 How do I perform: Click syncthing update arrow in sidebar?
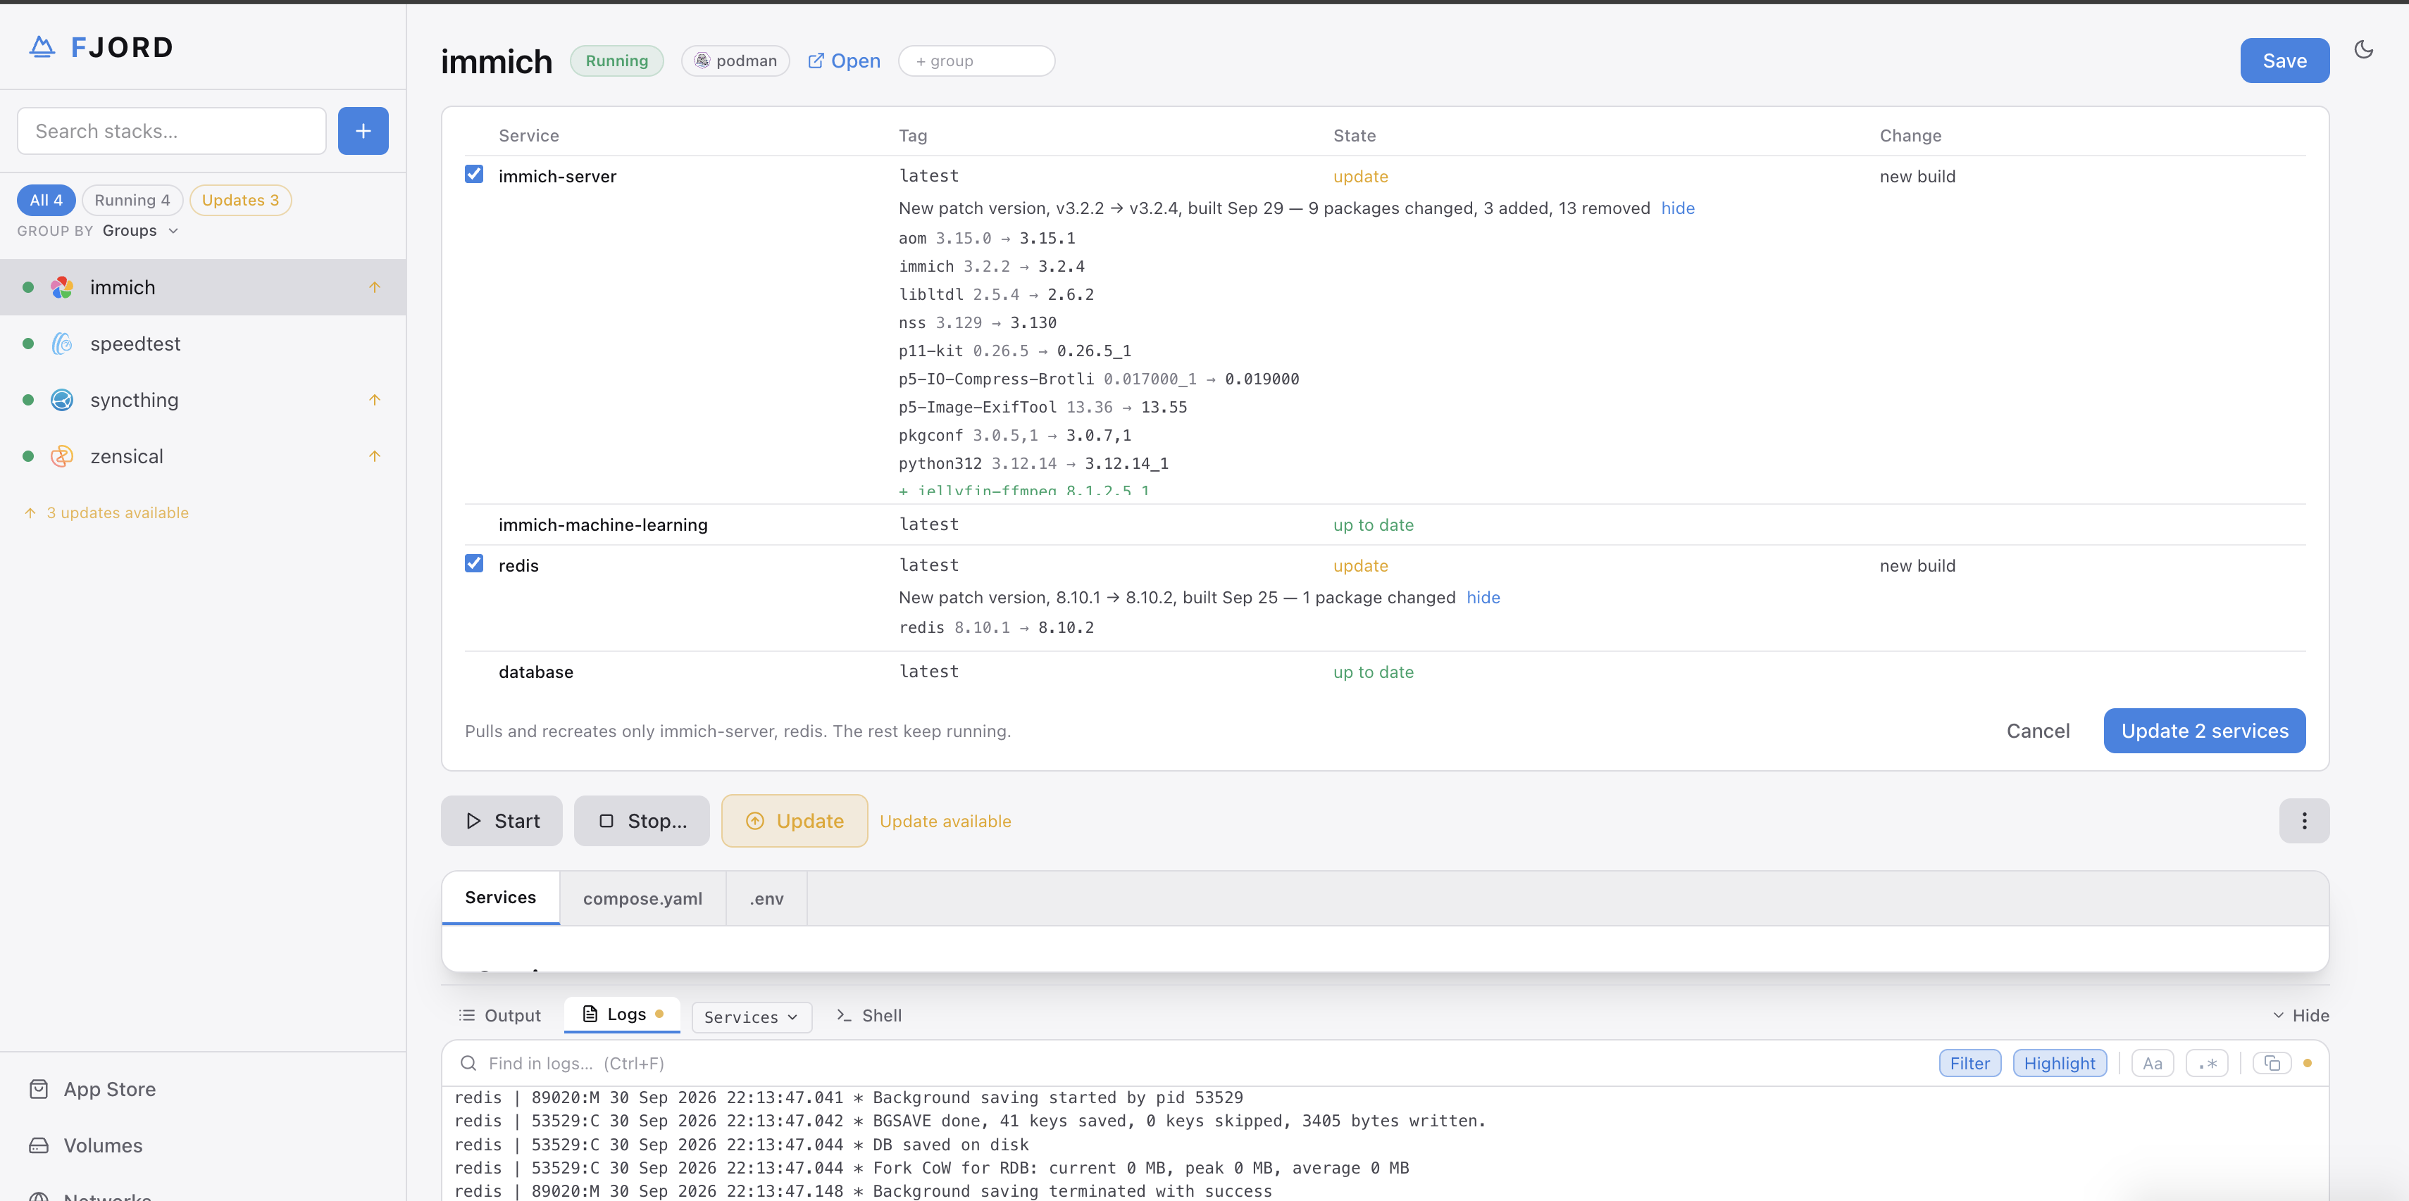(374, 399)
